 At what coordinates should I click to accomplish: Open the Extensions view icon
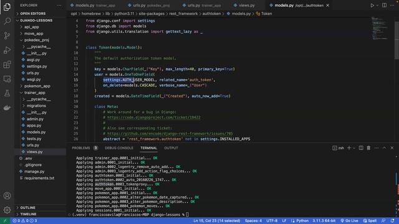pyautogui.click(x=7, y=65)
